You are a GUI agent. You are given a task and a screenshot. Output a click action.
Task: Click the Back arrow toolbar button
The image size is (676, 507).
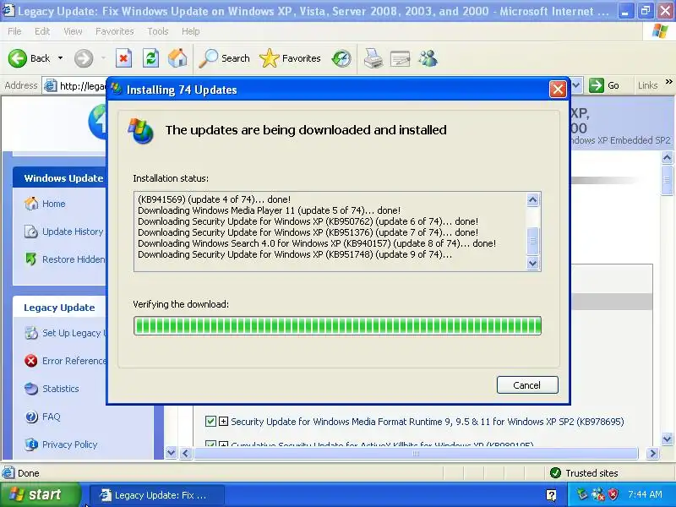tap(29, 58)
